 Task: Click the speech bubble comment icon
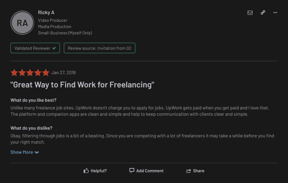132,170
